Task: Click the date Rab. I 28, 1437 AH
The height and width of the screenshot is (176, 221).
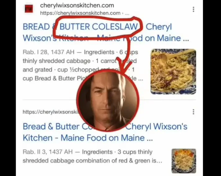Action: click(x=48, y=52)
